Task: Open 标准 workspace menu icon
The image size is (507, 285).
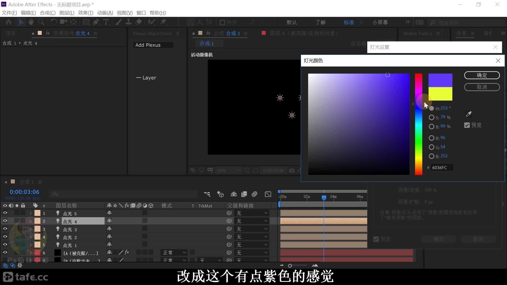Action: 362,22
